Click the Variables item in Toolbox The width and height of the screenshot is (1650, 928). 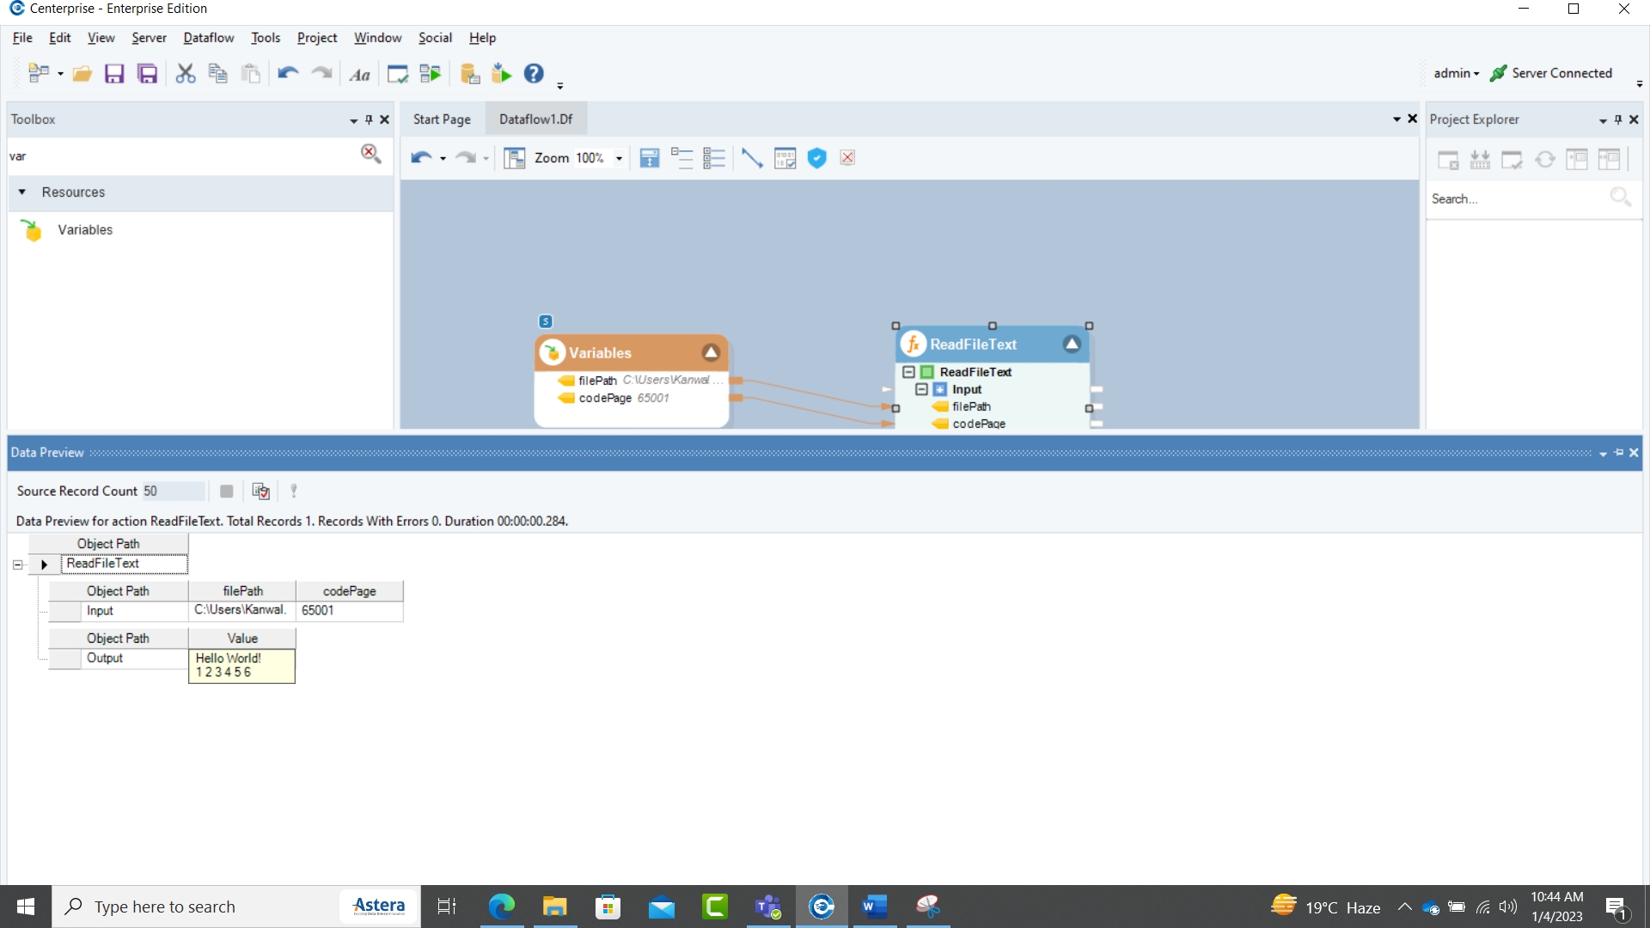pos(84,230)
